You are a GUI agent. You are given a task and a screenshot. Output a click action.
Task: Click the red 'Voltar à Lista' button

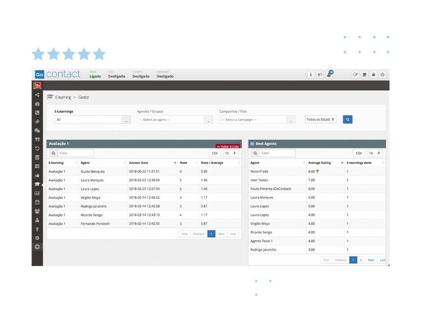pyautogui.click(x=227, y=146)
